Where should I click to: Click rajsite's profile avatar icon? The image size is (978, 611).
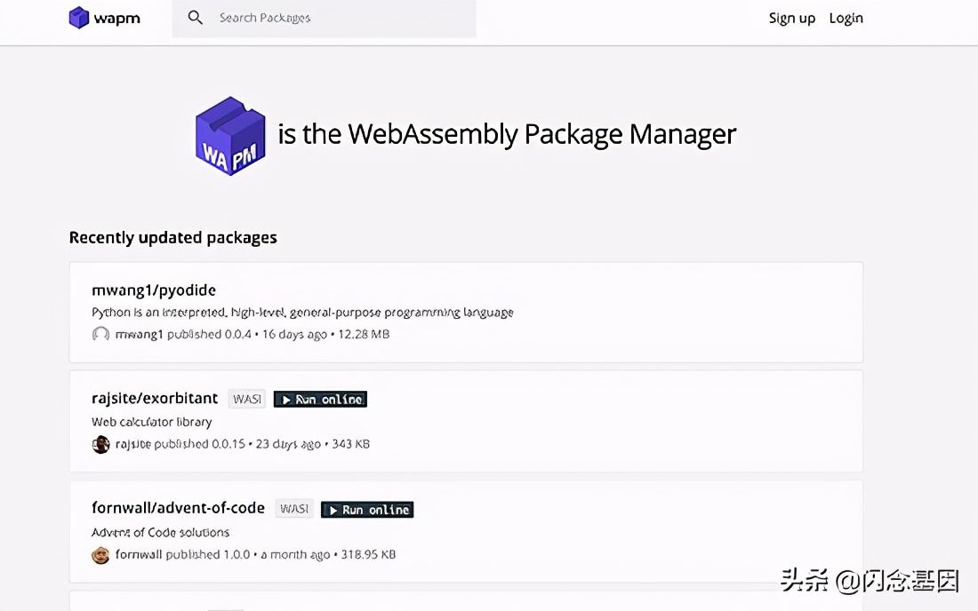pos(100,444)
